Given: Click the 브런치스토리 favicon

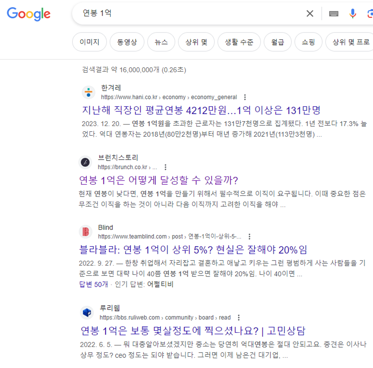Looking at the screenshot, I should point(85,163).
